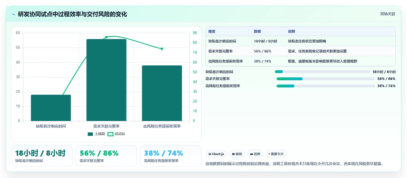Click table cell 38% / 74%
Image resolution: width=407 pixels, height=178 pixels.
click(263, 61)
